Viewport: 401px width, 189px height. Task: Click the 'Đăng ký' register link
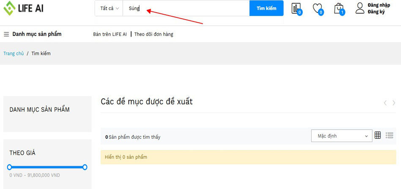click(x=376, y=12)
